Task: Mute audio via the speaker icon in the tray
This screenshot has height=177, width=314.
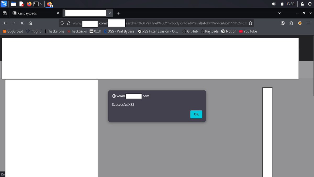Action: 274,4
